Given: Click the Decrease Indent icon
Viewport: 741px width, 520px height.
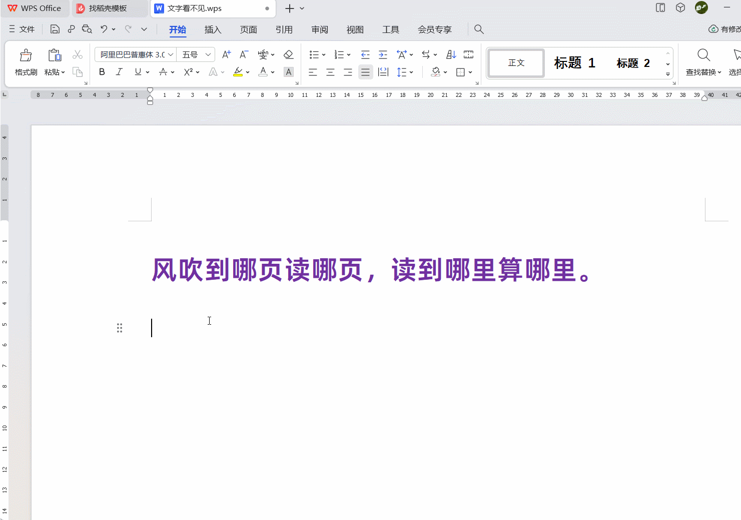Looking at the screenshot, I should coord(365,54).
